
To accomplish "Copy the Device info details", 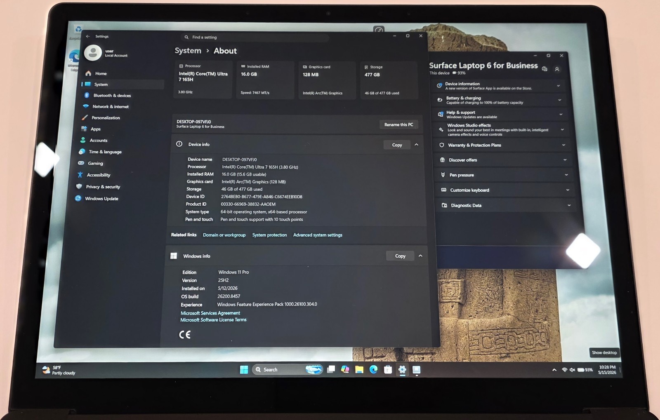I will point(397,145).
